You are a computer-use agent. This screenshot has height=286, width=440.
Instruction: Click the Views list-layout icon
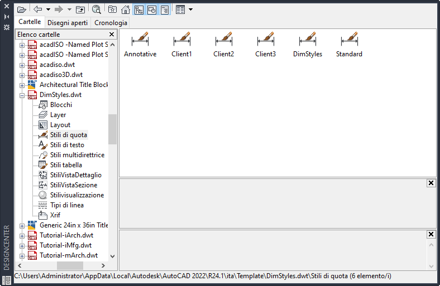[180, 9]
